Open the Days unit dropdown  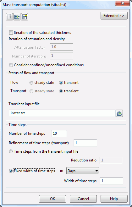click(83, 171)
